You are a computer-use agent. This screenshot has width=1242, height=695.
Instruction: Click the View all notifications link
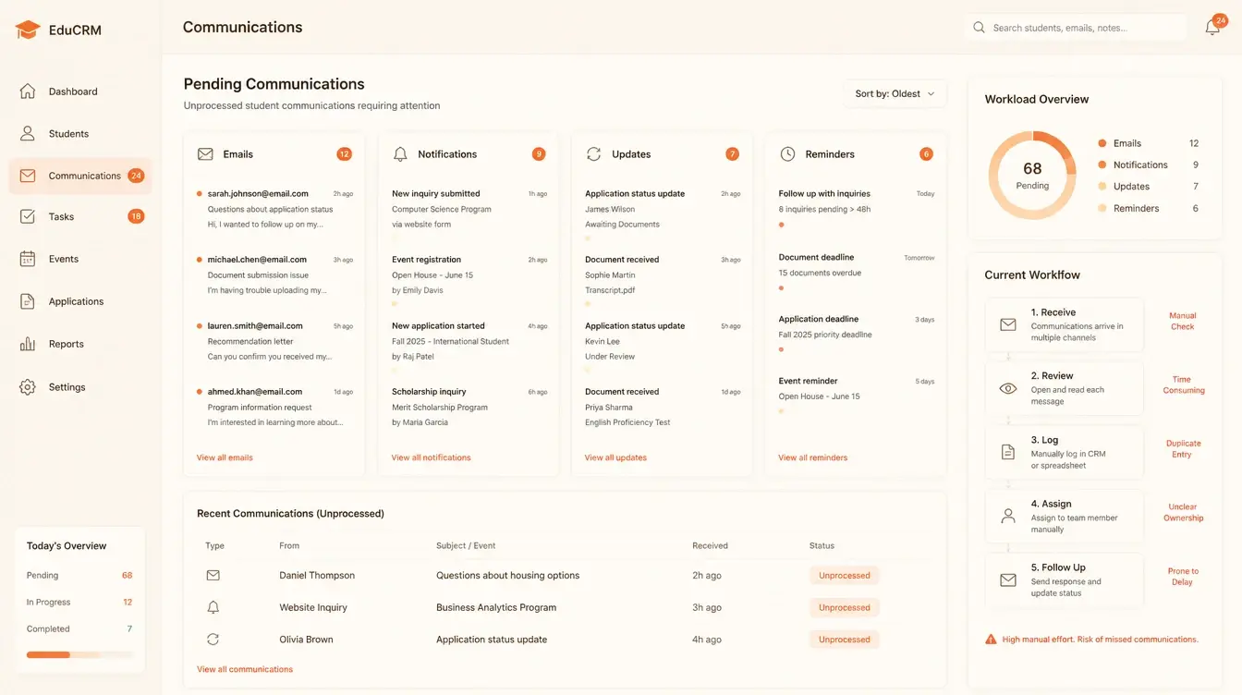431,457
